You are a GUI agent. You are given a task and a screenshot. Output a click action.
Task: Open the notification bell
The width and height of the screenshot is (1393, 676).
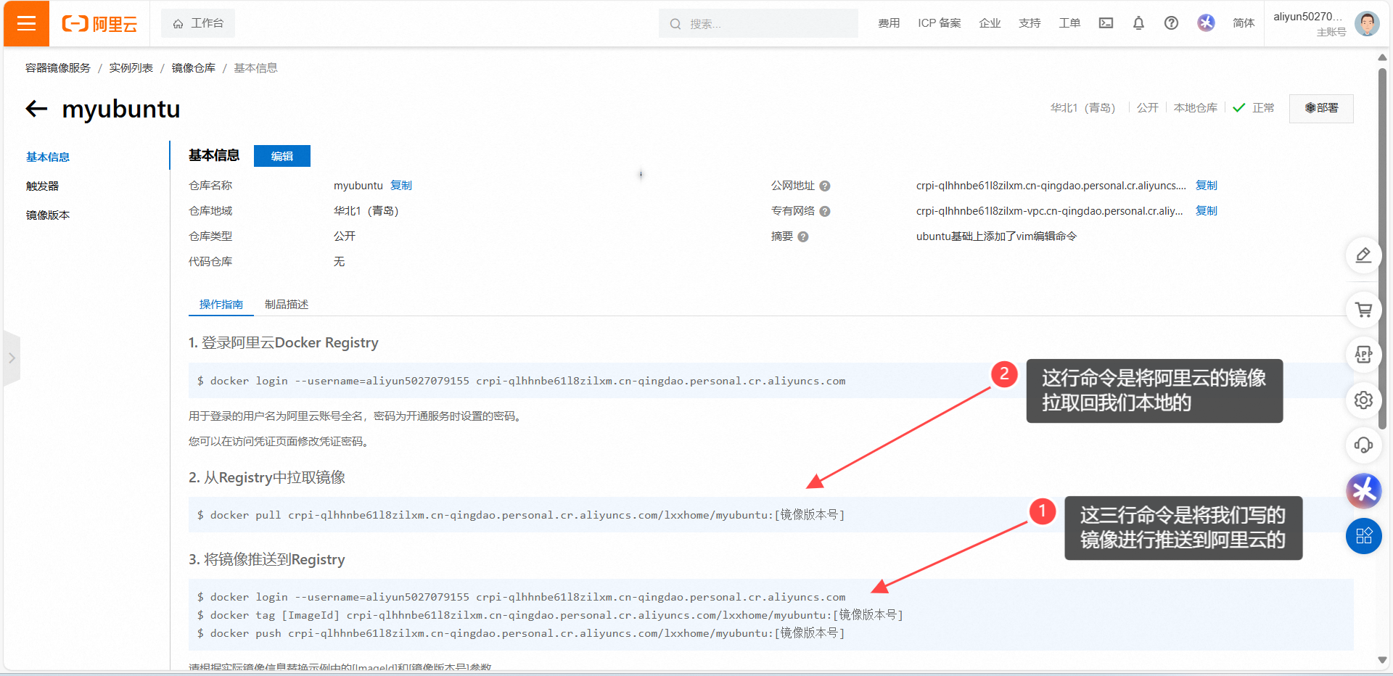click(1138, 23)
